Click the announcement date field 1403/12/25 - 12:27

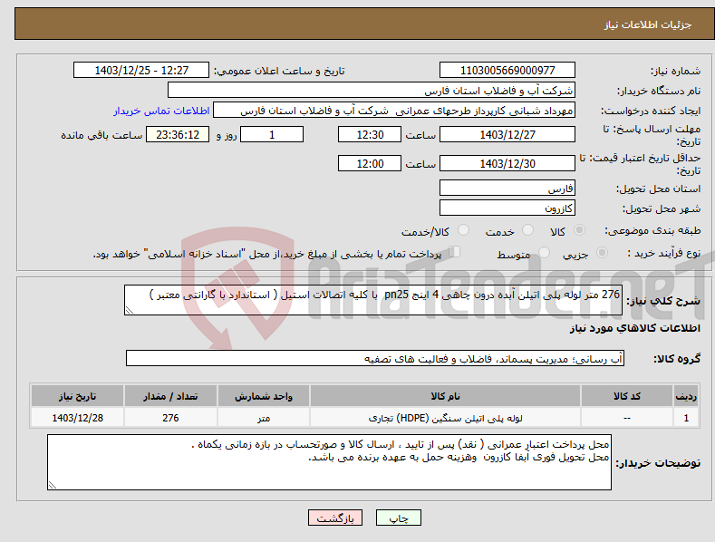140,71
